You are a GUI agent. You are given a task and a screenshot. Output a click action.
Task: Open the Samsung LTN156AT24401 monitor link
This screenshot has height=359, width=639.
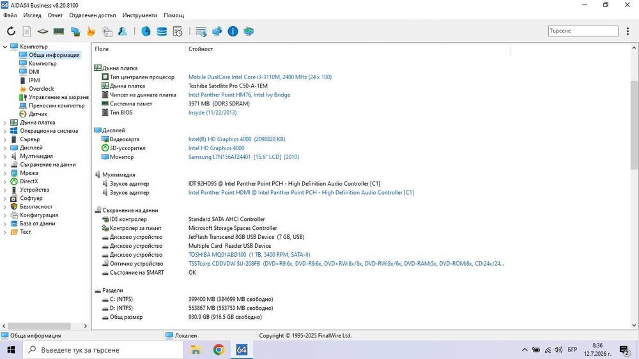click(243, 157)
